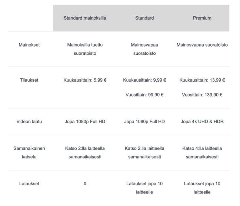240x206 pixels.
Task: Select the Premium plan column header
Action: [202, 18]
